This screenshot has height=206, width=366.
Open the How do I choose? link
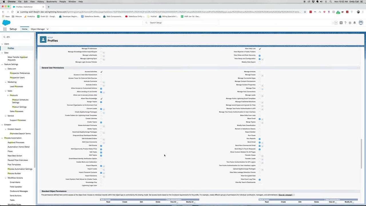(x=285, y=195)
